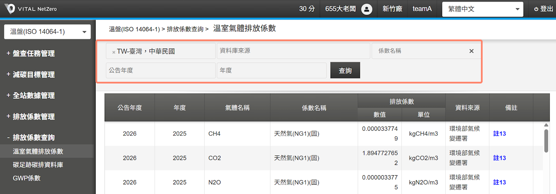This screenshot has width=556, height=194.
Task: Click the table's vertical scrollbar thumb
Action: click(546, 141)
